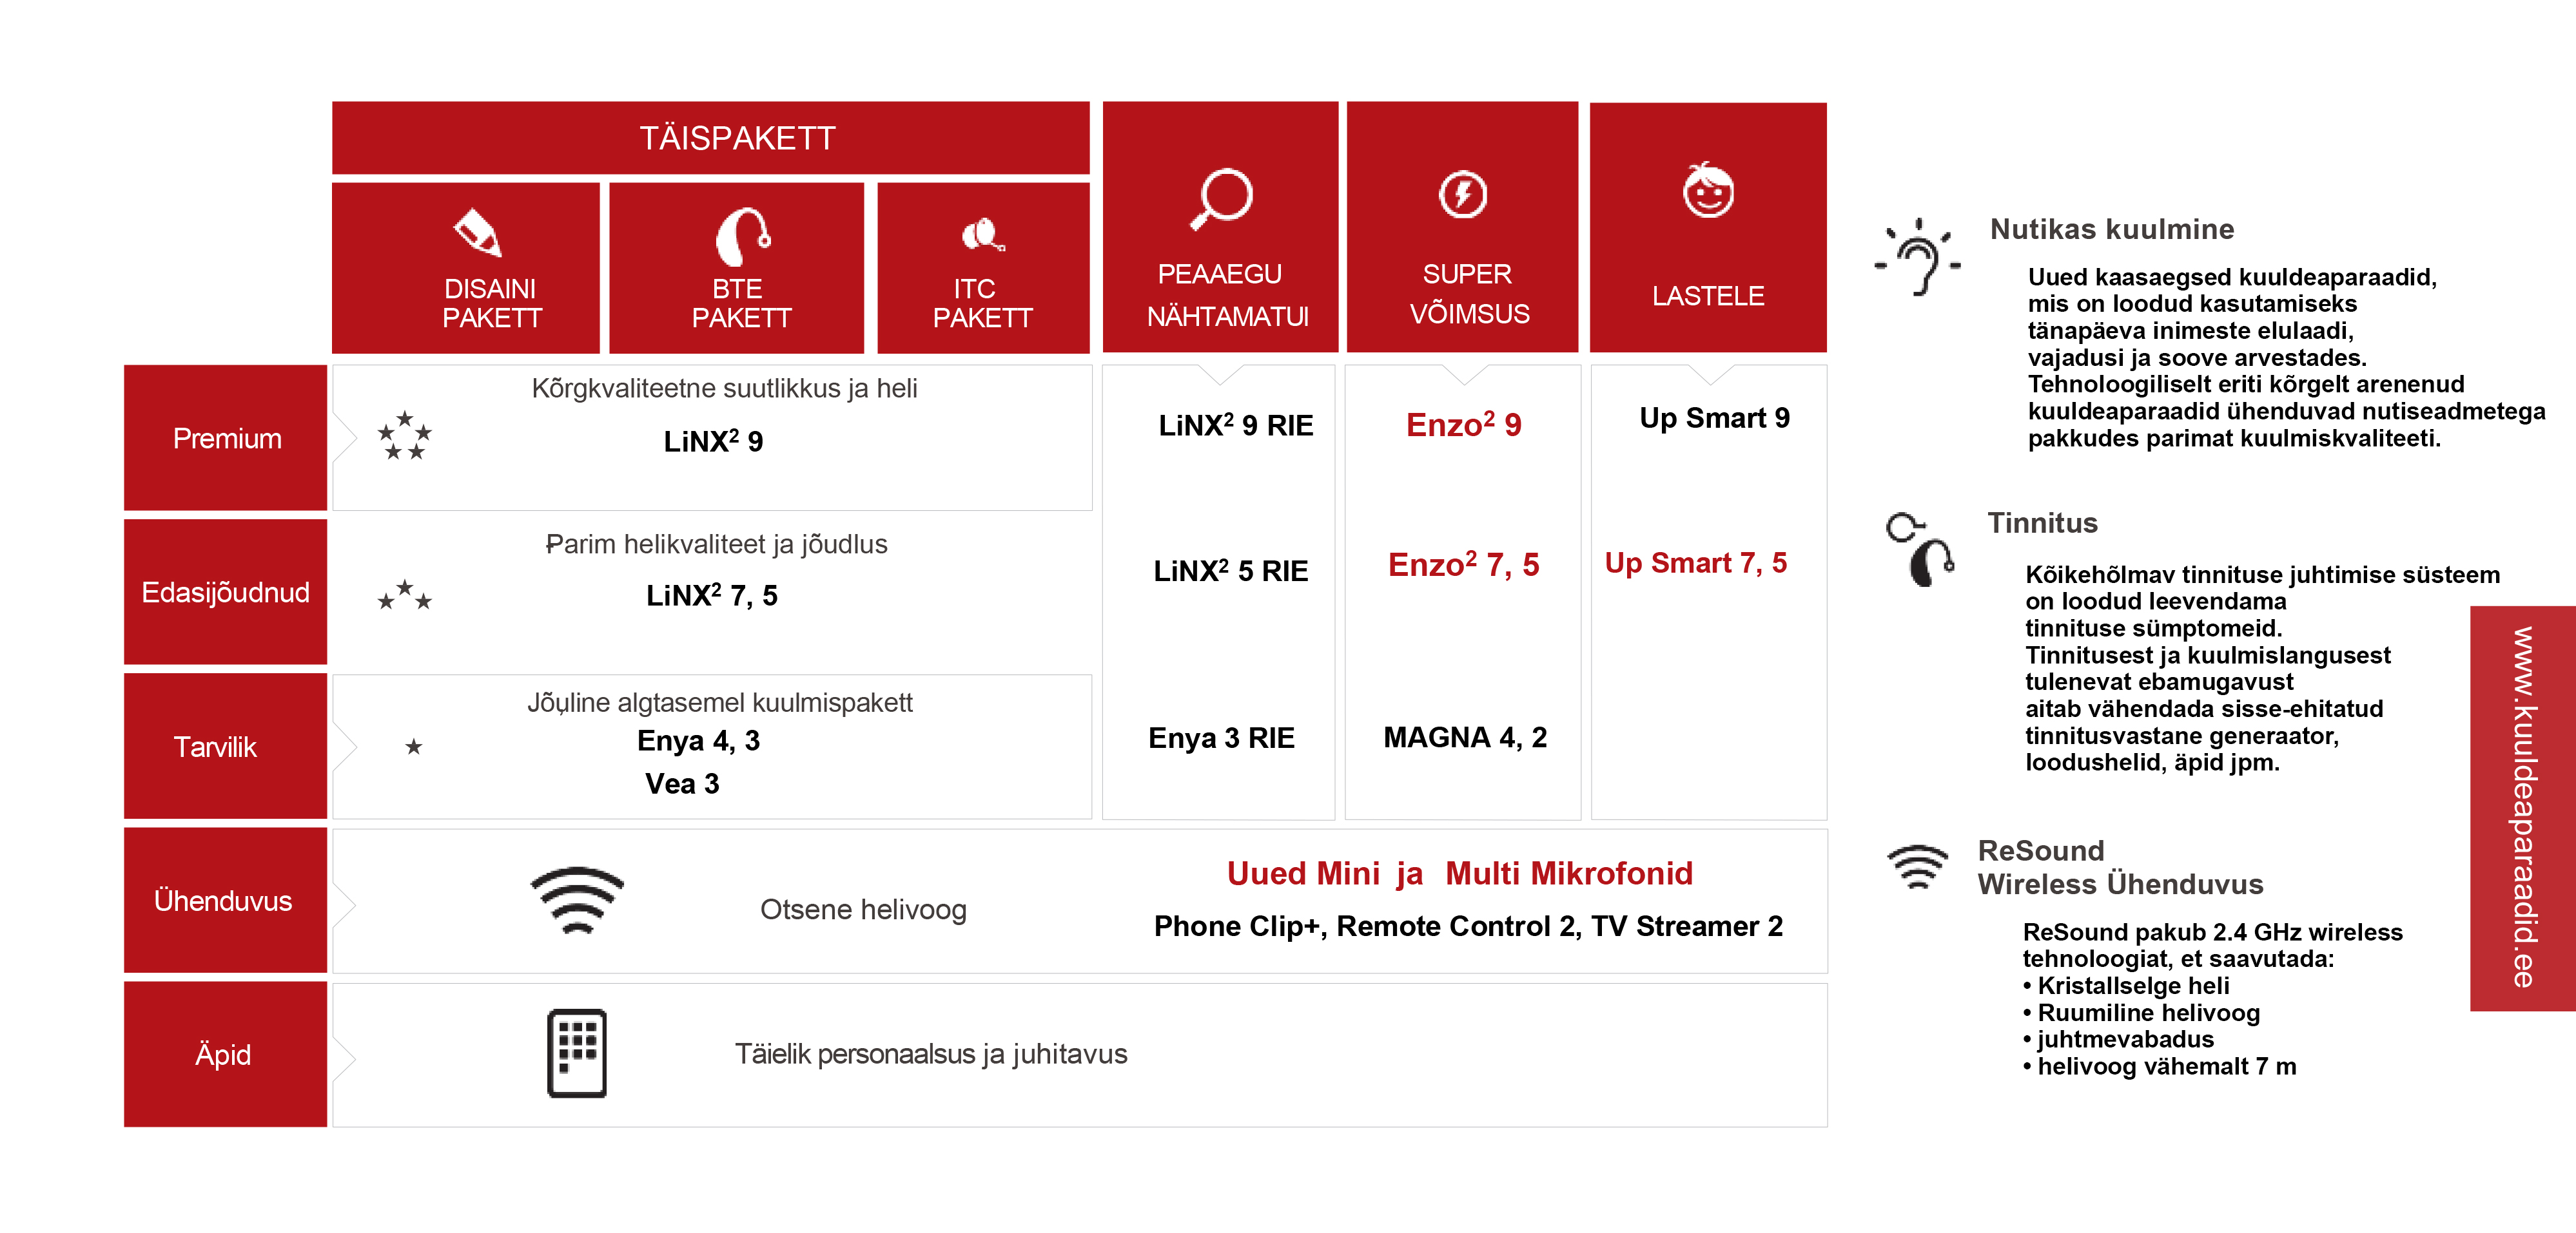This screenshot has width=2576, height=1233.
Task: Click the Ühenduvus row label
Action: pyautogui.click(x=226, y=900)
